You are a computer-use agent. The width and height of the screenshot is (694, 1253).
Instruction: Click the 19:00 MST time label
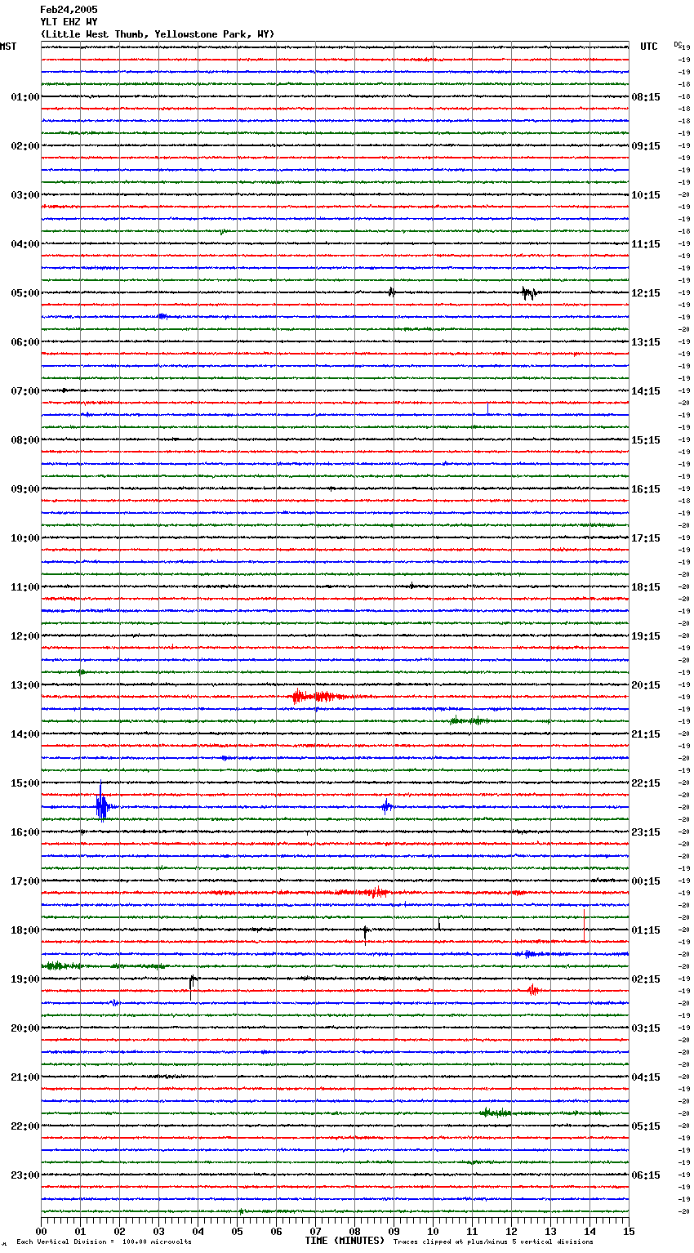[24, 979]
